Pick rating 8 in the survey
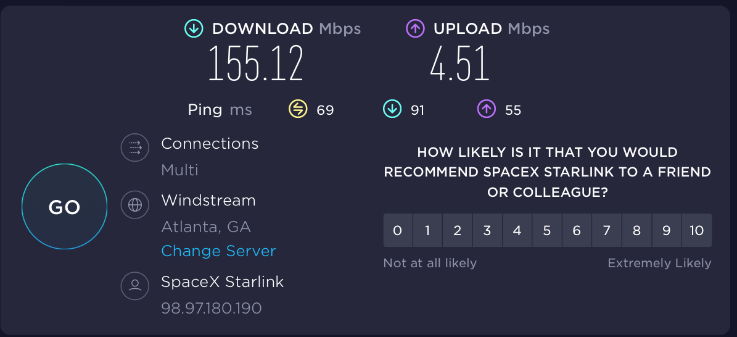 pos(636,231)
